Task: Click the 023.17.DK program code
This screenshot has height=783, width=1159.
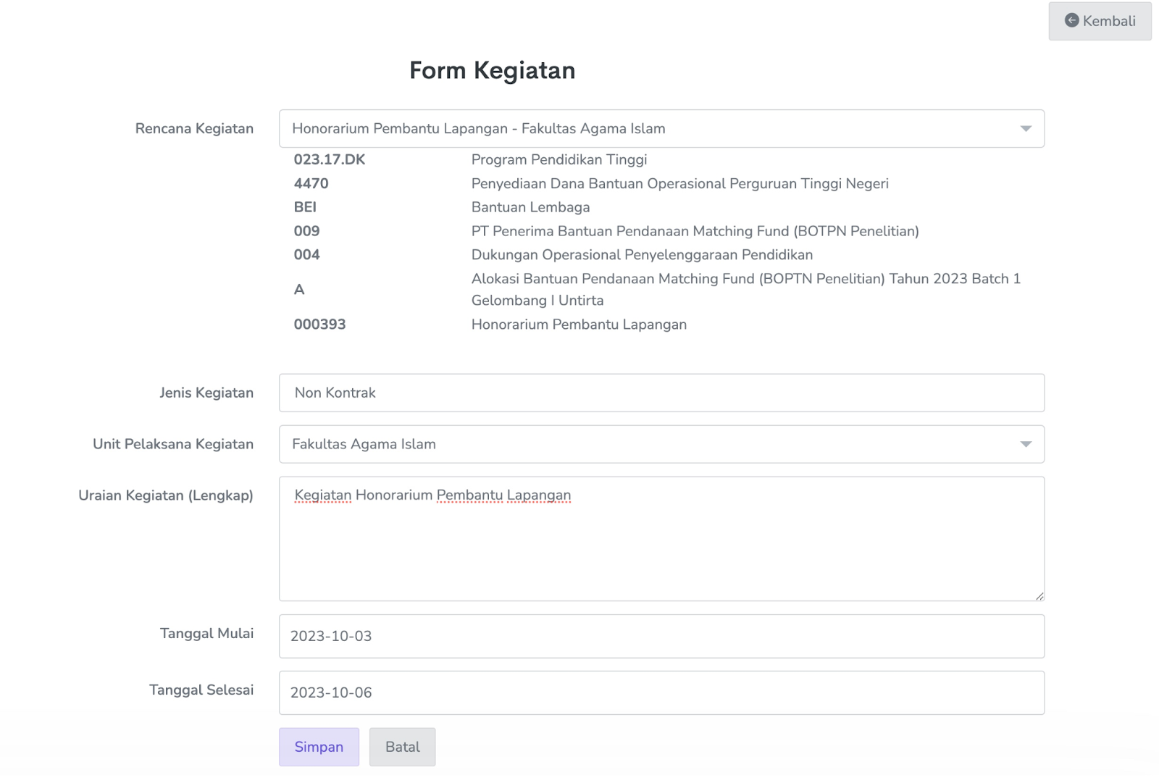Action: point(329,160)
